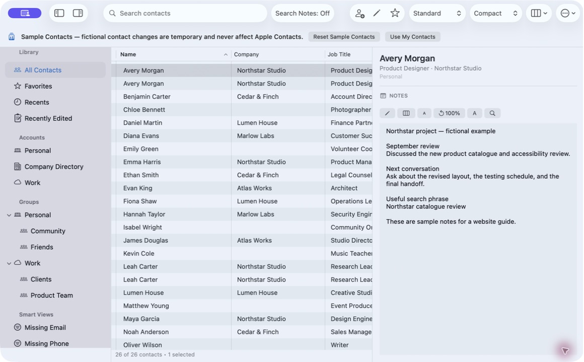This screenshot has width=584, height=362.
Task: Click the notes column layout button
Action: [x=406, y=113]
